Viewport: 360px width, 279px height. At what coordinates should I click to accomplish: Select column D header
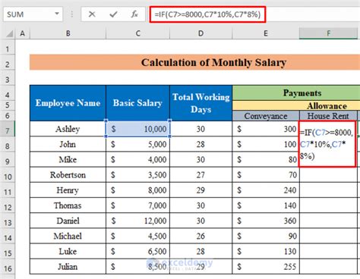click(x=201, y=33)
